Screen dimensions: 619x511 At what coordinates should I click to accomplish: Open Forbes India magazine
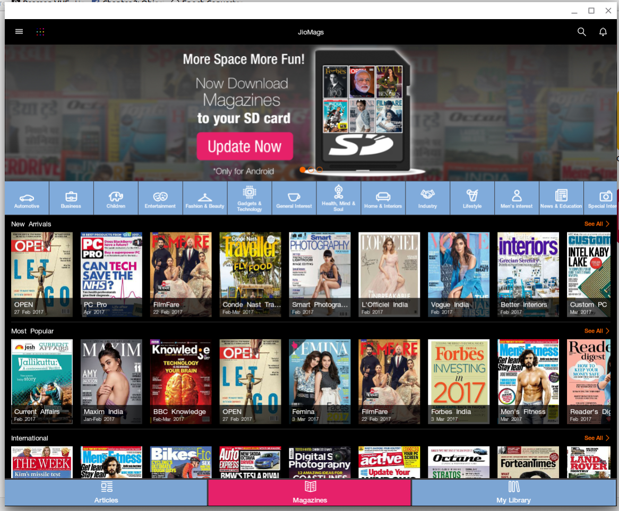click(459, 382)
